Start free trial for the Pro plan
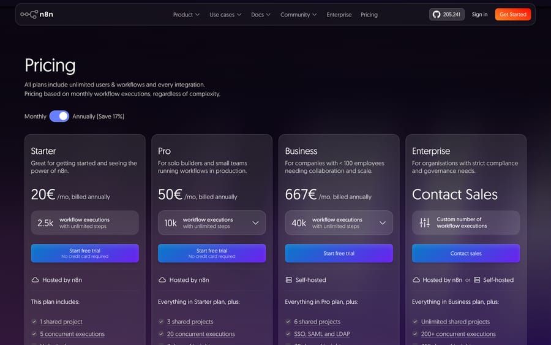 212,253
